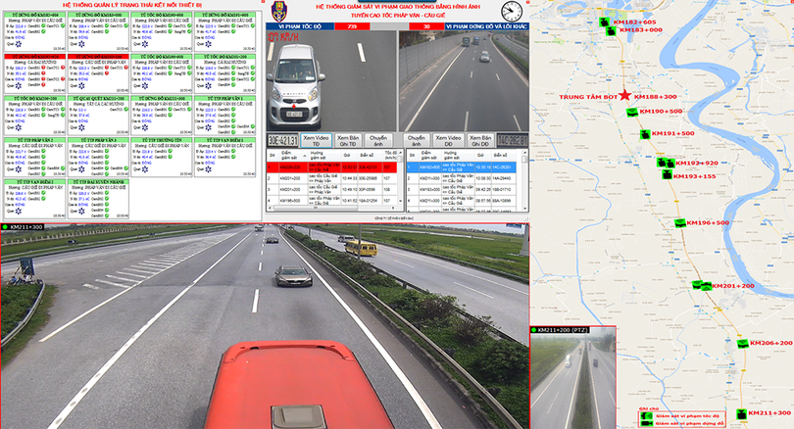Click the left Chuyển ảnh button
The height and width of the screenshot is (429, 794).
coord(379,140)
